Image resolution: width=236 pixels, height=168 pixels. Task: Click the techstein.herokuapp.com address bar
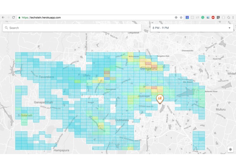click(x=96, y=17)
